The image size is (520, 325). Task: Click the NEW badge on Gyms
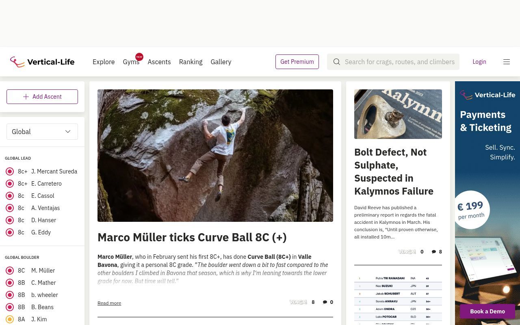pos(139,57)
